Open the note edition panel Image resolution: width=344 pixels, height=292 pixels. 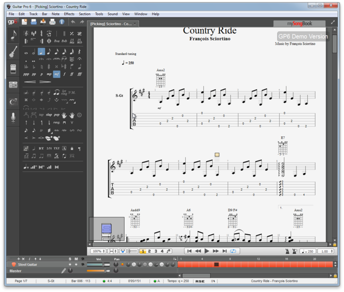click(13, 35)
